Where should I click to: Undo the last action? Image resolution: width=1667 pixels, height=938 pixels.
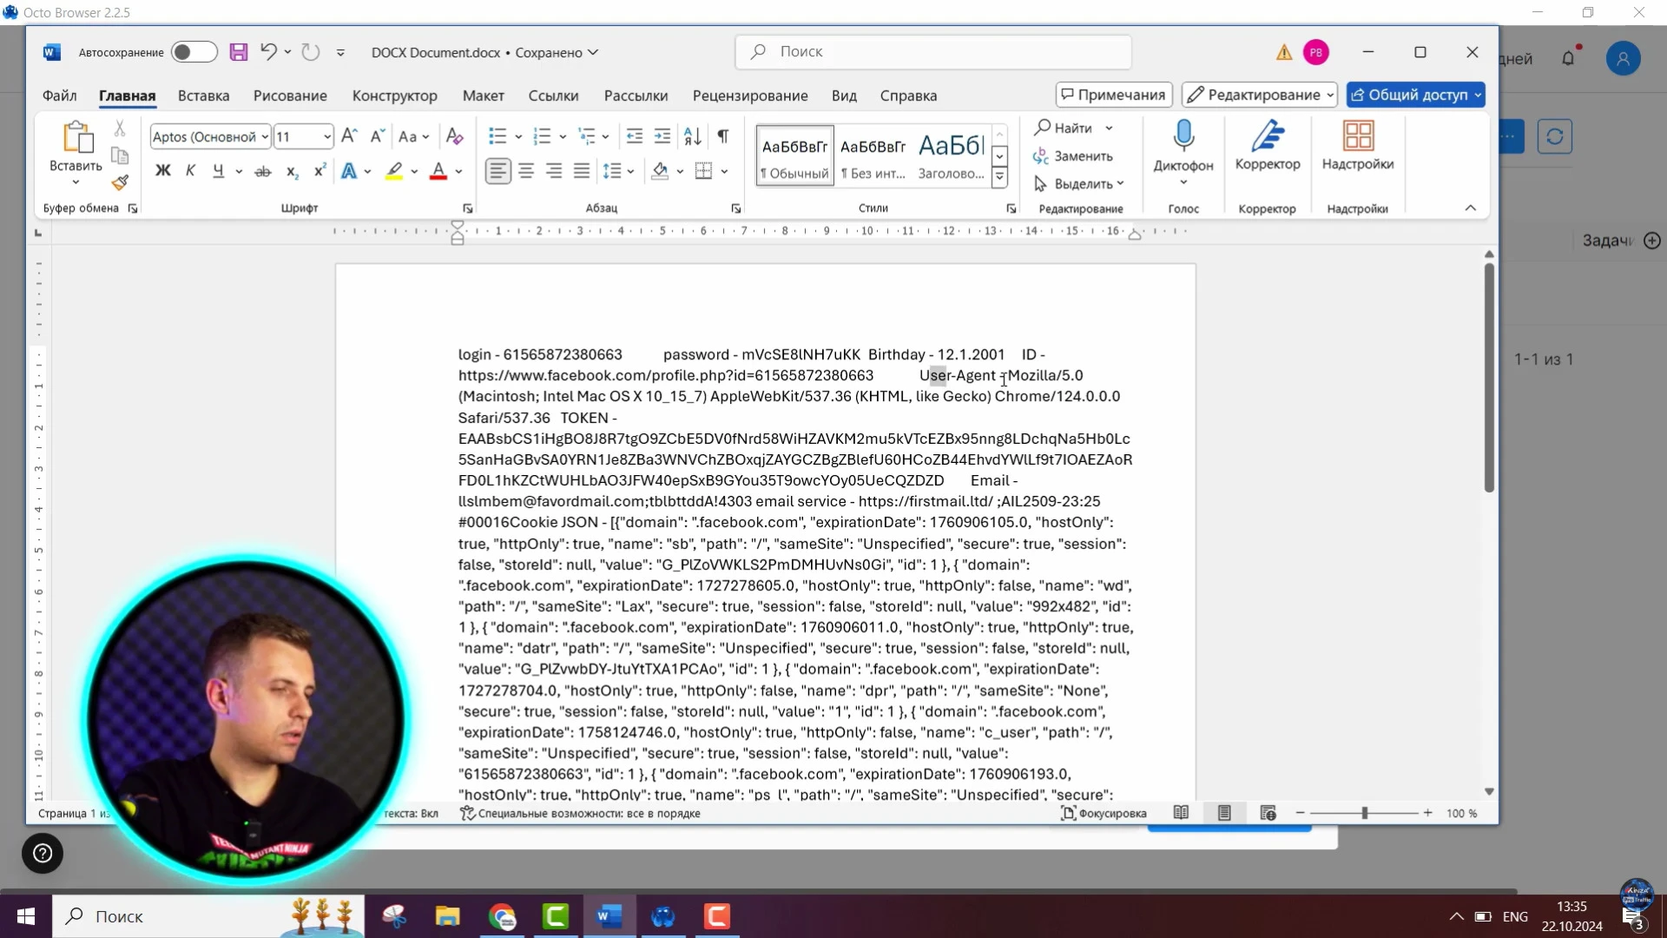(x=268, y=52)
